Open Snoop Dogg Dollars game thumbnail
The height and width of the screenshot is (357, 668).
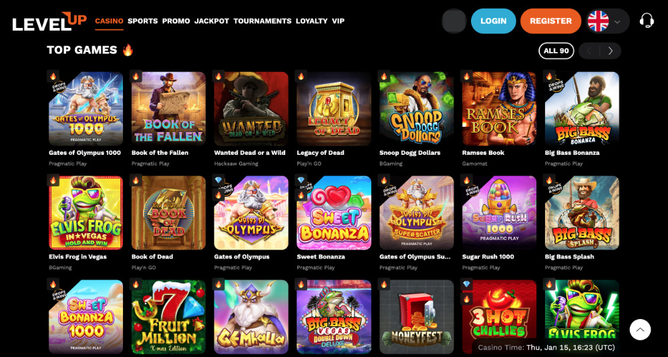tap(417, 109)
